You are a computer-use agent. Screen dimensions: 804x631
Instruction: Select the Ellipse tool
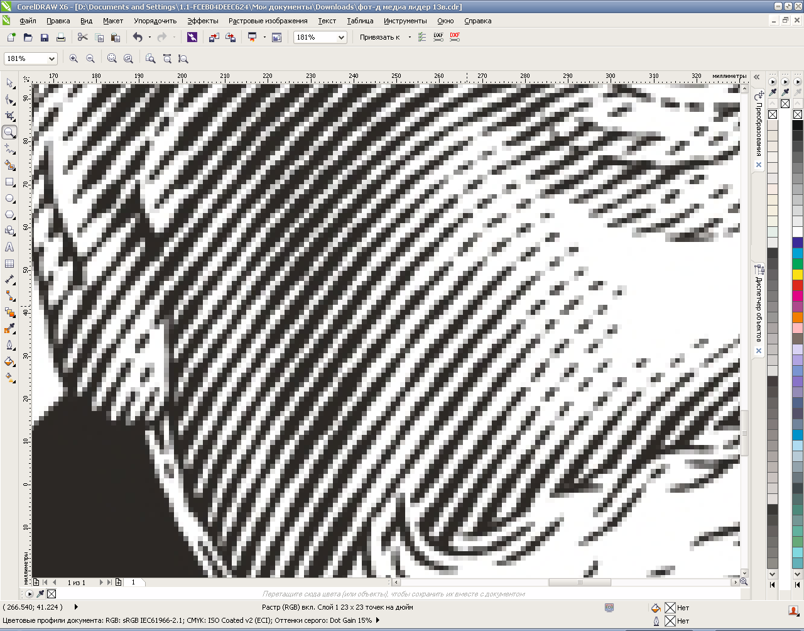pyautogui.click(x=9, y=199)
